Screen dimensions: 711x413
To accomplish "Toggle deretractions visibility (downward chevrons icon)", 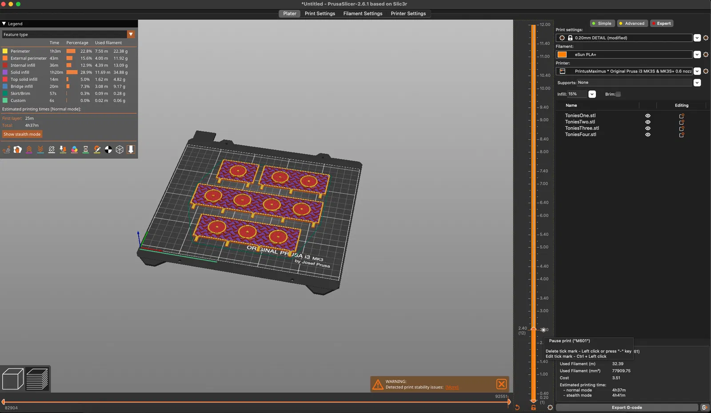I will (40, 150).
